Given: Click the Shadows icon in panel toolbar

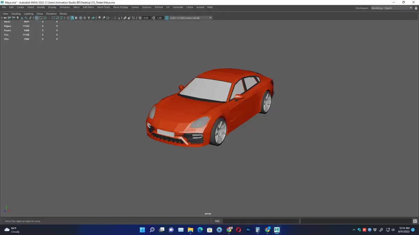Looking at the screenshot, I should (x=93, y=18).
